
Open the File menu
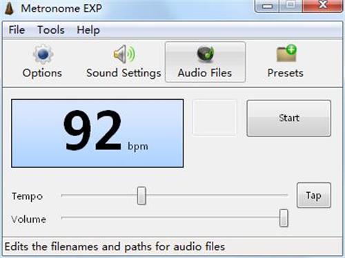click(17, 30)
